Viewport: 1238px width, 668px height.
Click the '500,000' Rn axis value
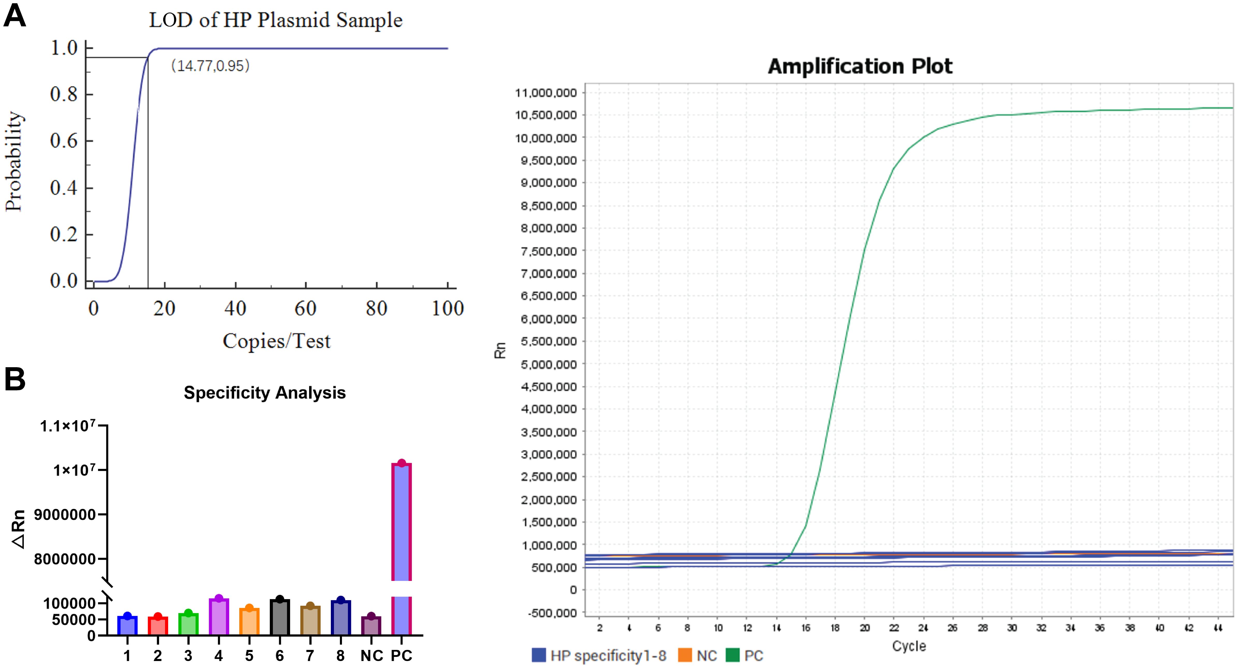click(x=554, y=568)
